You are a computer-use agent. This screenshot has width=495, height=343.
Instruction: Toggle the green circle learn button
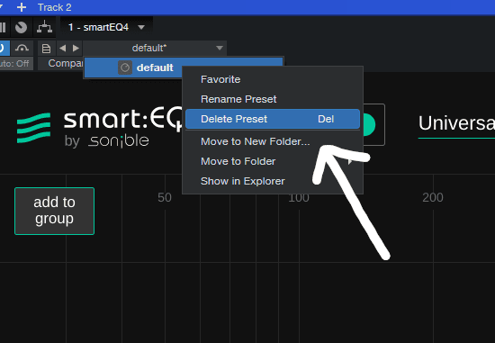pos(369,125)
